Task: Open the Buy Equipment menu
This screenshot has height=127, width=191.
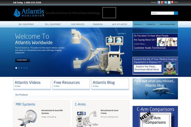Action: pos(26,24)
